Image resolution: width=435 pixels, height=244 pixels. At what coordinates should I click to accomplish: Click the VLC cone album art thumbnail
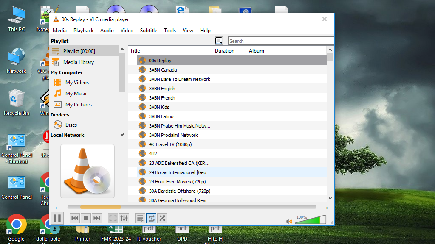(88, 171)
